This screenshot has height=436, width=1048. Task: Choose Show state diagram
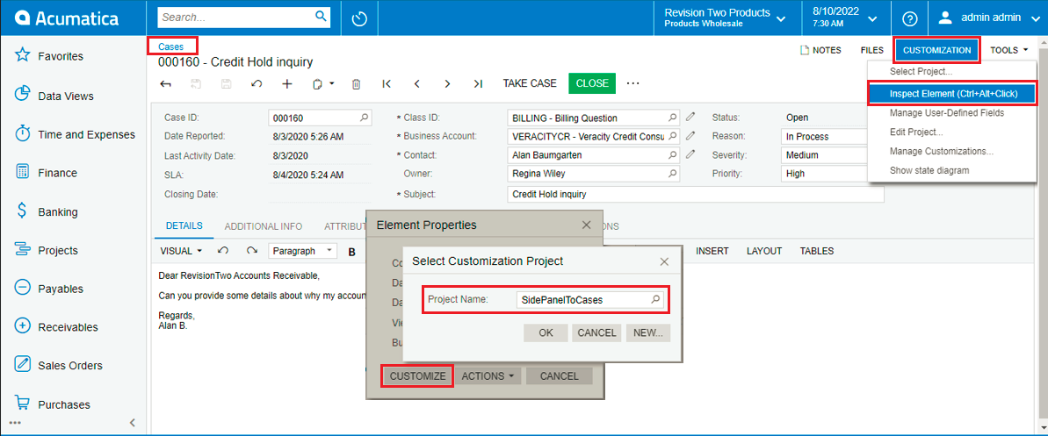(x=929, y=170)
